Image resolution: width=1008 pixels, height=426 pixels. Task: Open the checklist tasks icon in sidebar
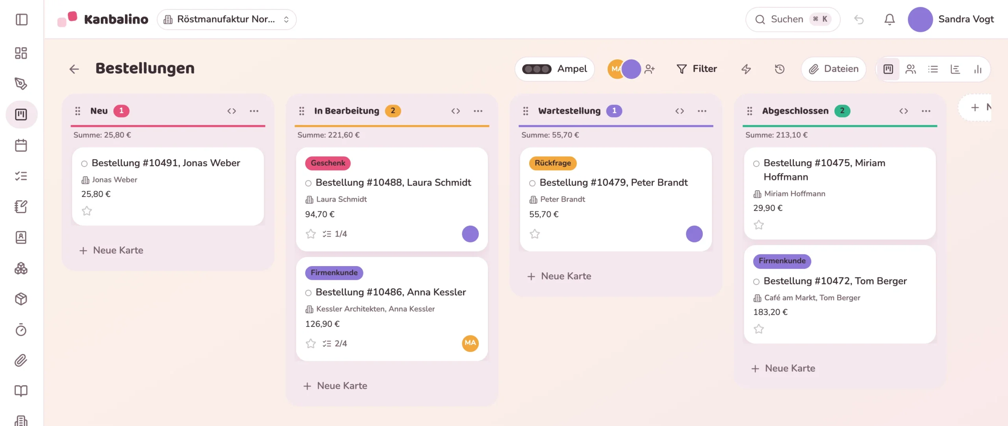coord(21,176)
